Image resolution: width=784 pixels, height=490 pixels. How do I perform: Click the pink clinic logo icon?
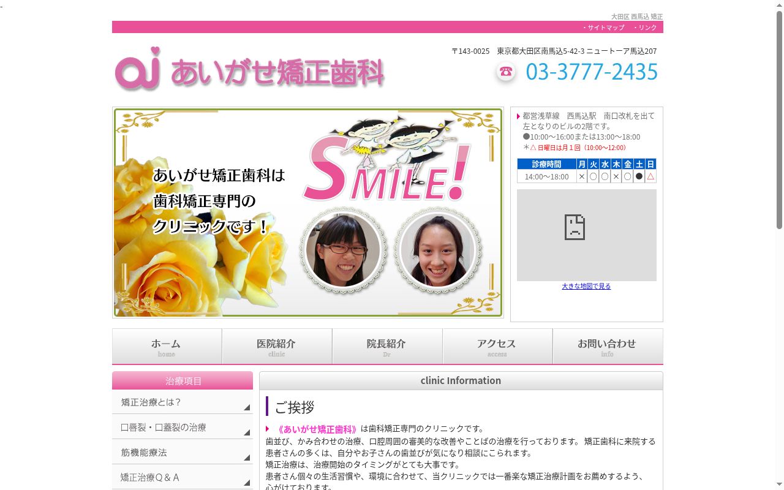(x=138, y=69)
